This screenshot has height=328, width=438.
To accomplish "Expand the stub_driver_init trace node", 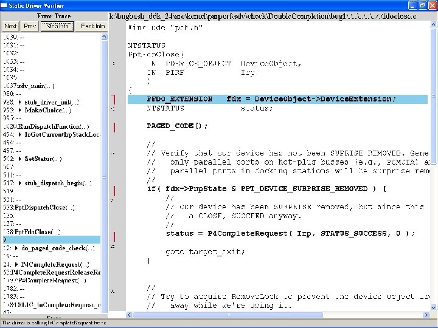I will coord(19,103).
